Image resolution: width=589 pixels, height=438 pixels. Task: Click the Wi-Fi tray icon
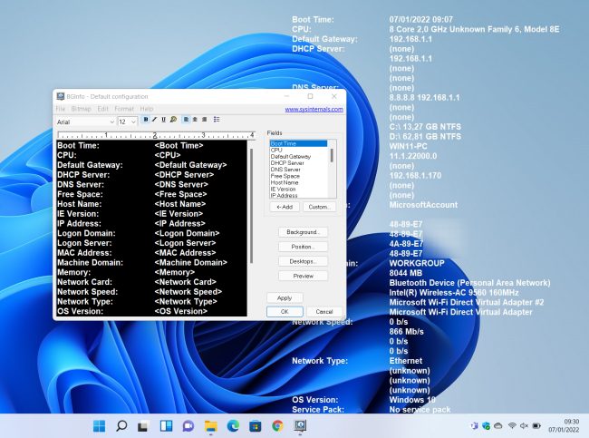point(512,426)
